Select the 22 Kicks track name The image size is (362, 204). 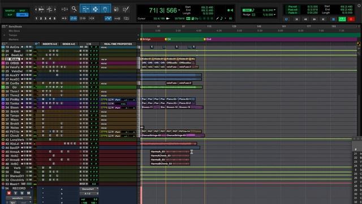[x=12, y=59]
